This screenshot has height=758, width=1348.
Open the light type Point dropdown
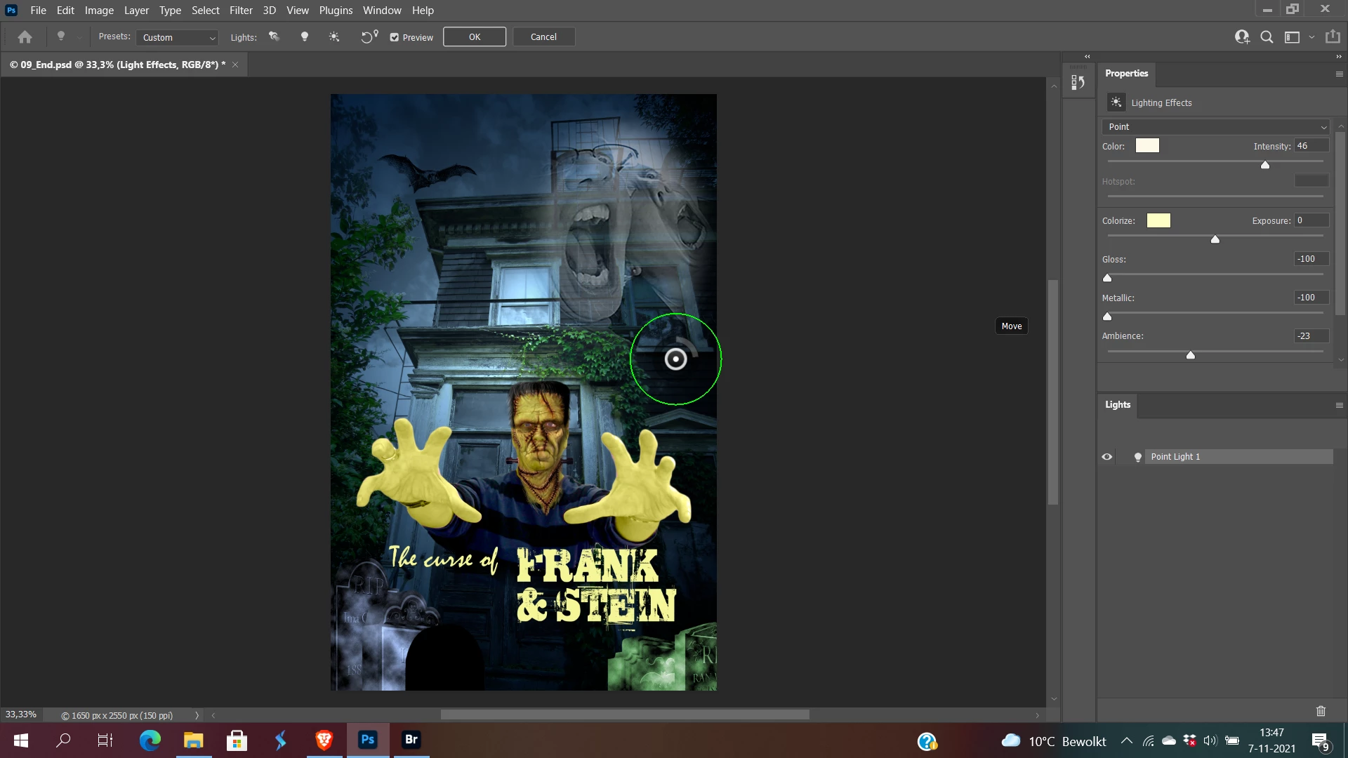tap(1216, 127)
